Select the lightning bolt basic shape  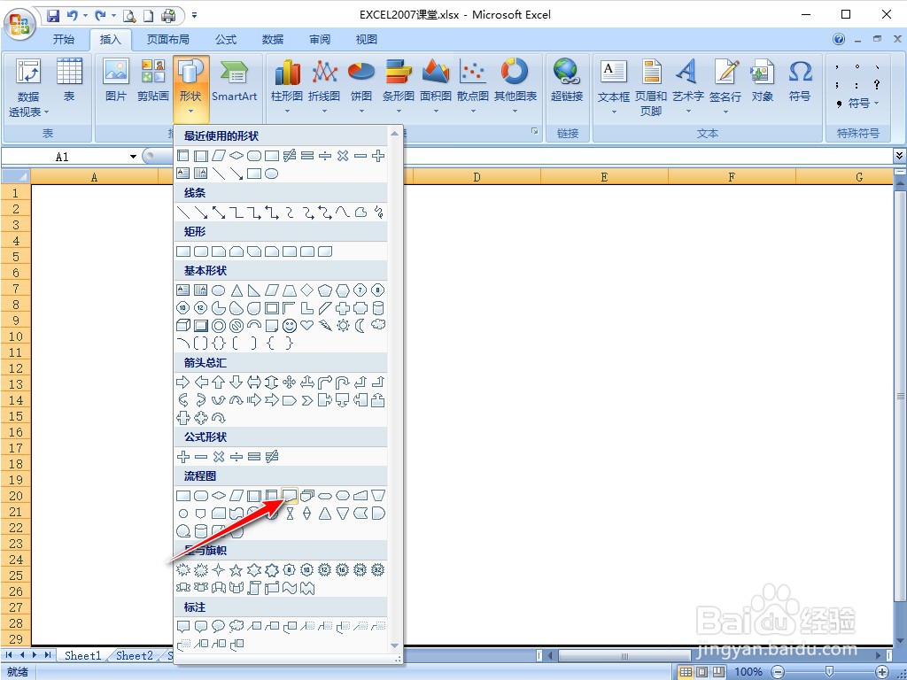pos(325,326)
